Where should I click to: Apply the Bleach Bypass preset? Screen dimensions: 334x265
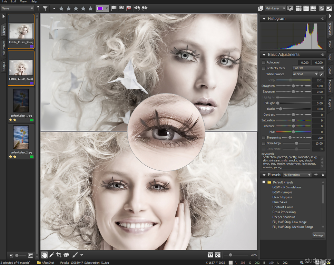pyautogui.click(x=282, y=197)
